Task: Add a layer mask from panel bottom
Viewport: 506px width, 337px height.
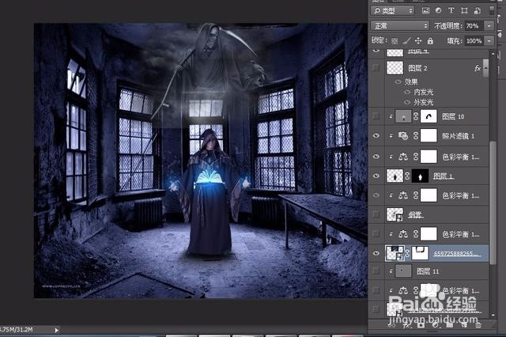Action: point(421,325)
